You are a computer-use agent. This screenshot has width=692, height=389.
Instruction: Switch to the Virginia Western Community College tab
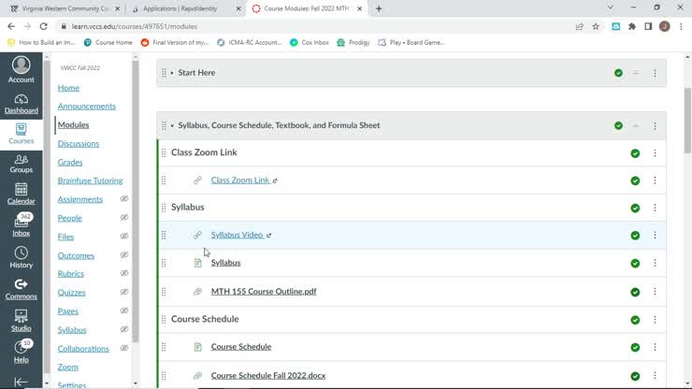(x=65, y=8)
